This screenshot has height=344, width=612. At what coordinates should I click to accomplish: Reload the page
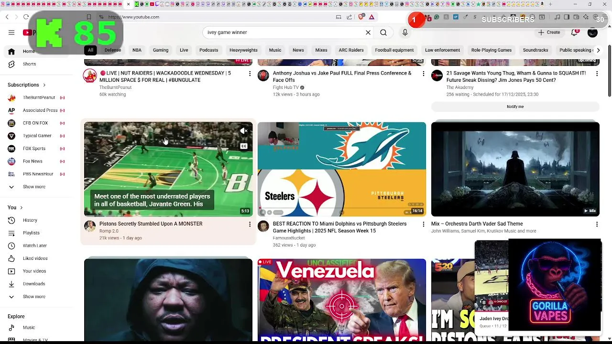click(26, 17)
